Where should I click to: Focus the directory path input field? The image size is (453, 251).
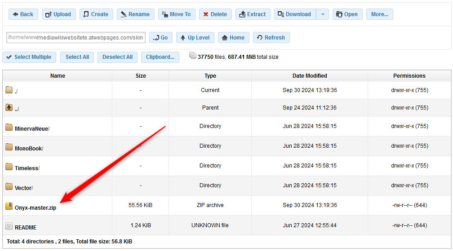pos(75,38)
